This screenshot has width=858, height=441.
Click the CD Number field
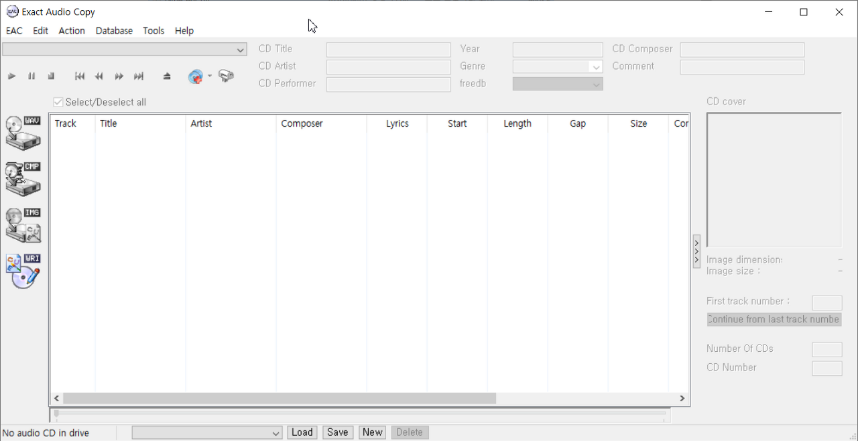pyautogui.click(x=827, y=368)
